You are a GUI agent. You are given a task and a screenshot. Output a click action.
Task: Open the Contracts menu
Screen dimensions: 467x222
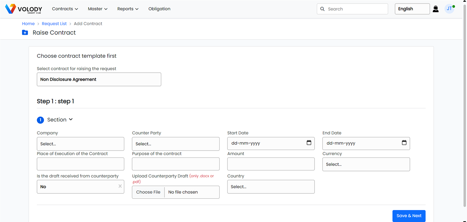[x=65, y=9]
